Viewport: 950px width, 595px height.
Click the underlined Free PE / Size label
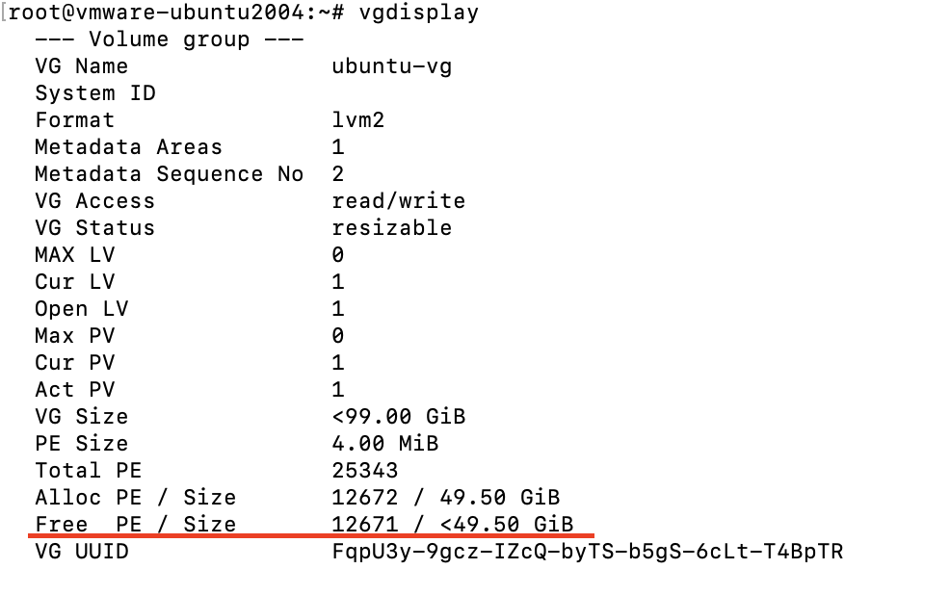[x=135, y=525]
